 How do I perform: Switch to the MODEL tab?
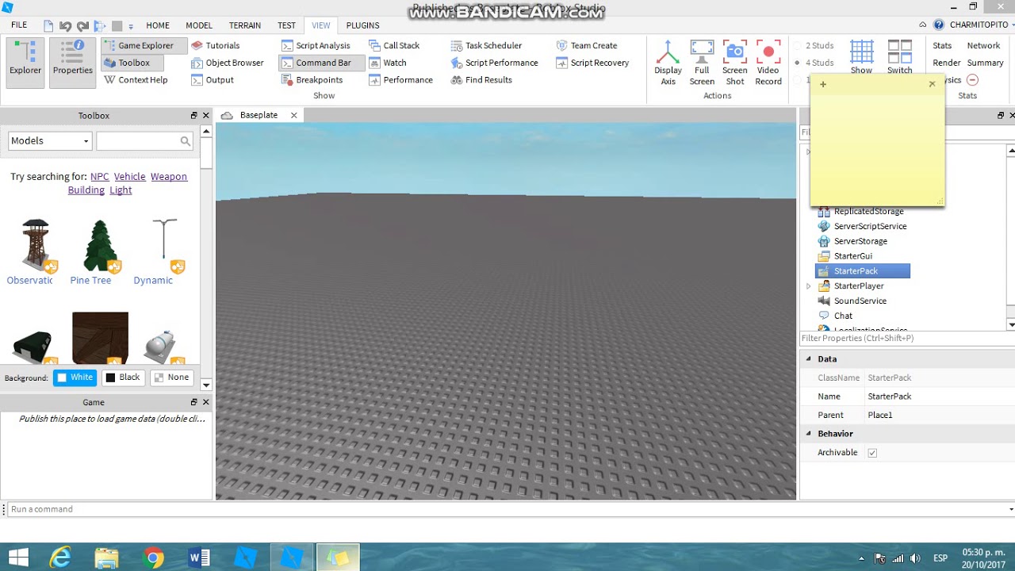click(x=199, y=25)
